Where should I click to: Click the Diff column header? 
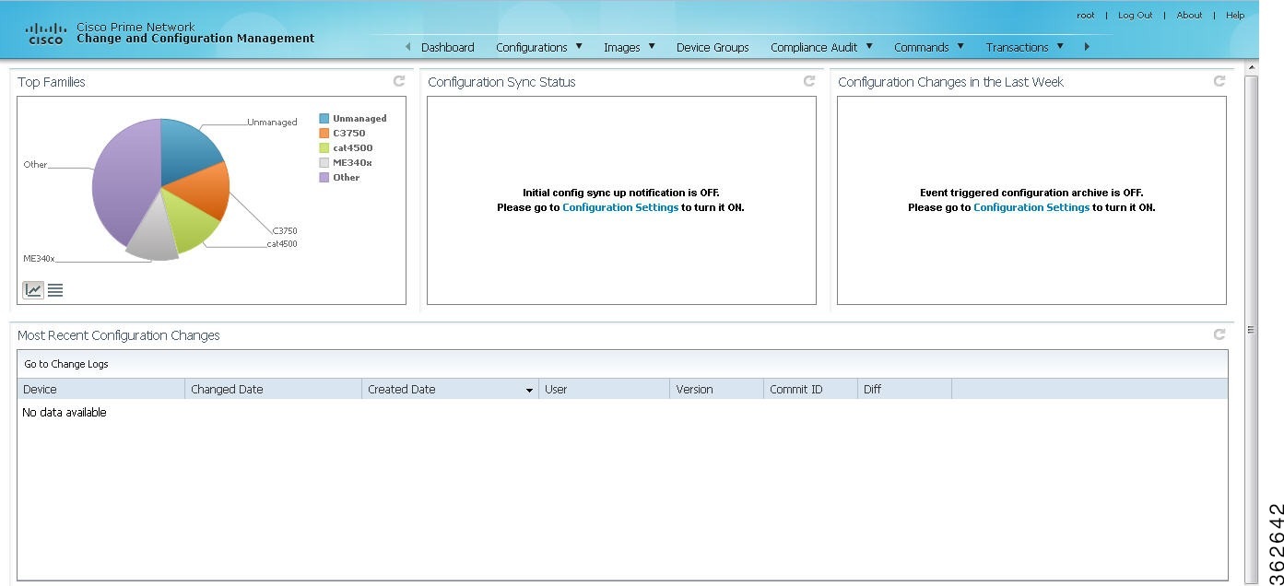905,389
